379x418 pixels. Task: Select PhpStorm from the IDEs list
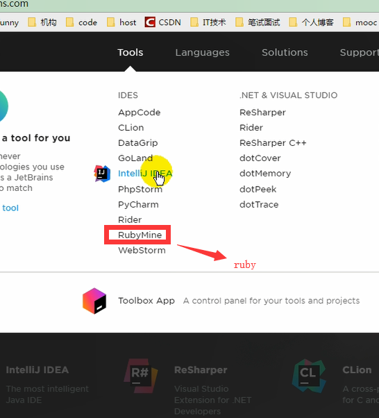click(x=140, y=190)
